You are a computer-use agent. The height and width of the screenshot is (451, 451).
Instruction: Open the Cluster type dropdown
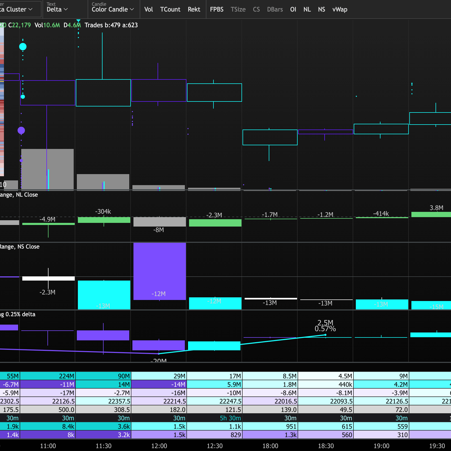(20, 9)
